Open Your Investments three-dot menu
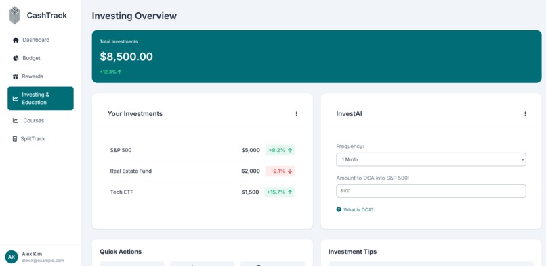This screenshot has height=266, width=546. coord(296,114)
